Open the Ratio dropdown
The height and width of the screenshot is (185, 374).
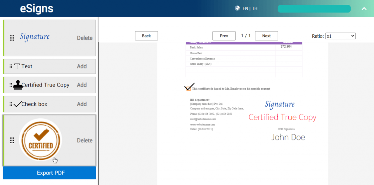[x=340, y=36]
